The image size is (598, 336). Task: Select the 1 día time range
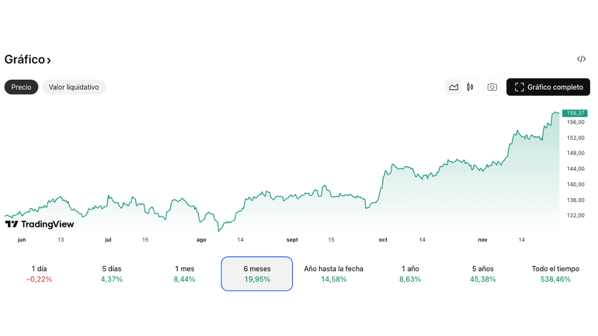[39, 274]
